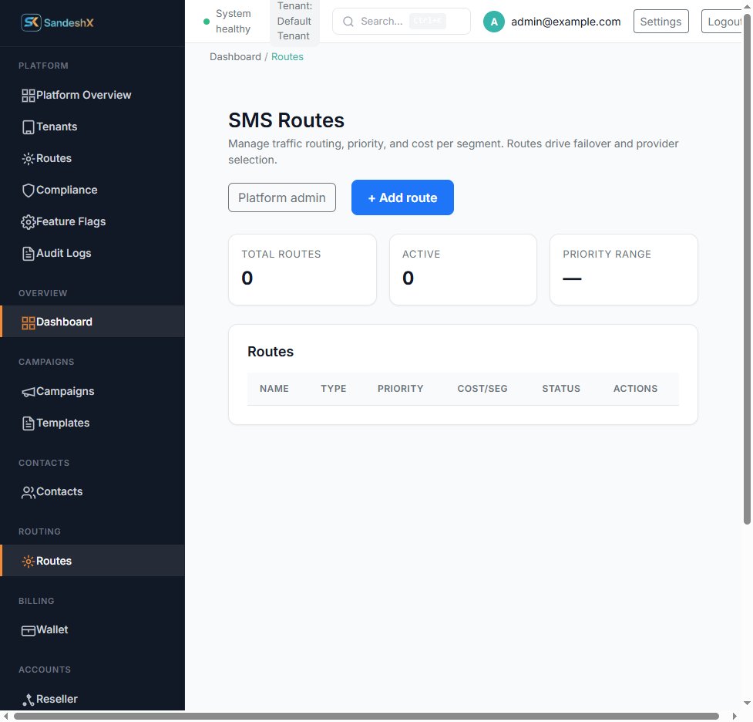Image resolution: width=753 pixels, height=722 pixels.
Task: Click the Compliance shield icon
Action: point(29,191)
